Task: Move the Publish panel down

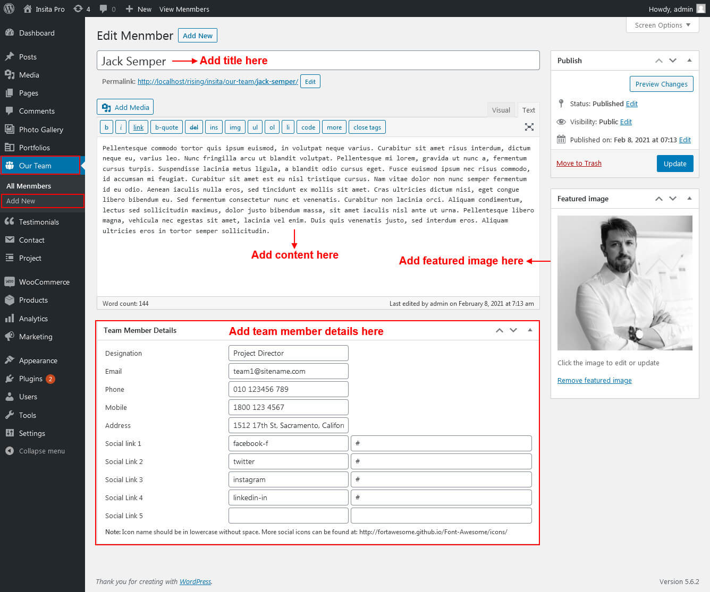Action: 673,61
